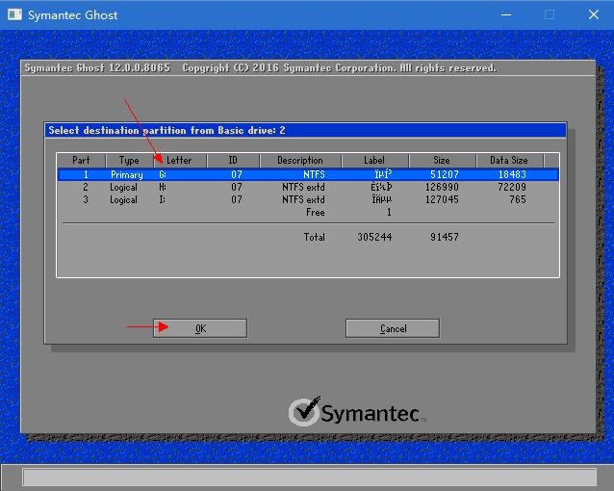The image size is (614, 491).
Task: Click the Symantec Ghost title bar icon
Action: (x=15, y=14)
